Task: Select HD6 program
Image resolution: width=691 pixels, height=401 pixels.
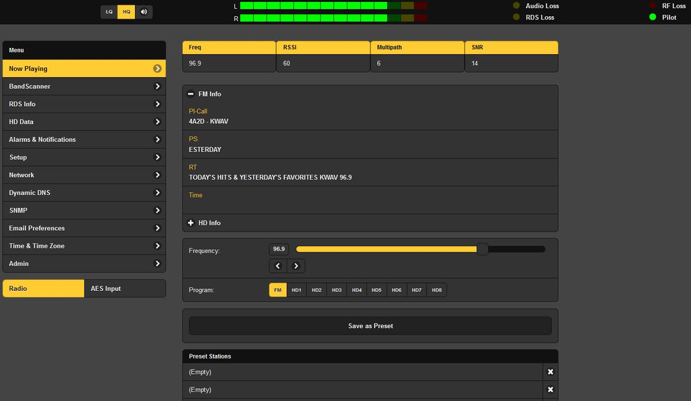Action: (397, 290)
